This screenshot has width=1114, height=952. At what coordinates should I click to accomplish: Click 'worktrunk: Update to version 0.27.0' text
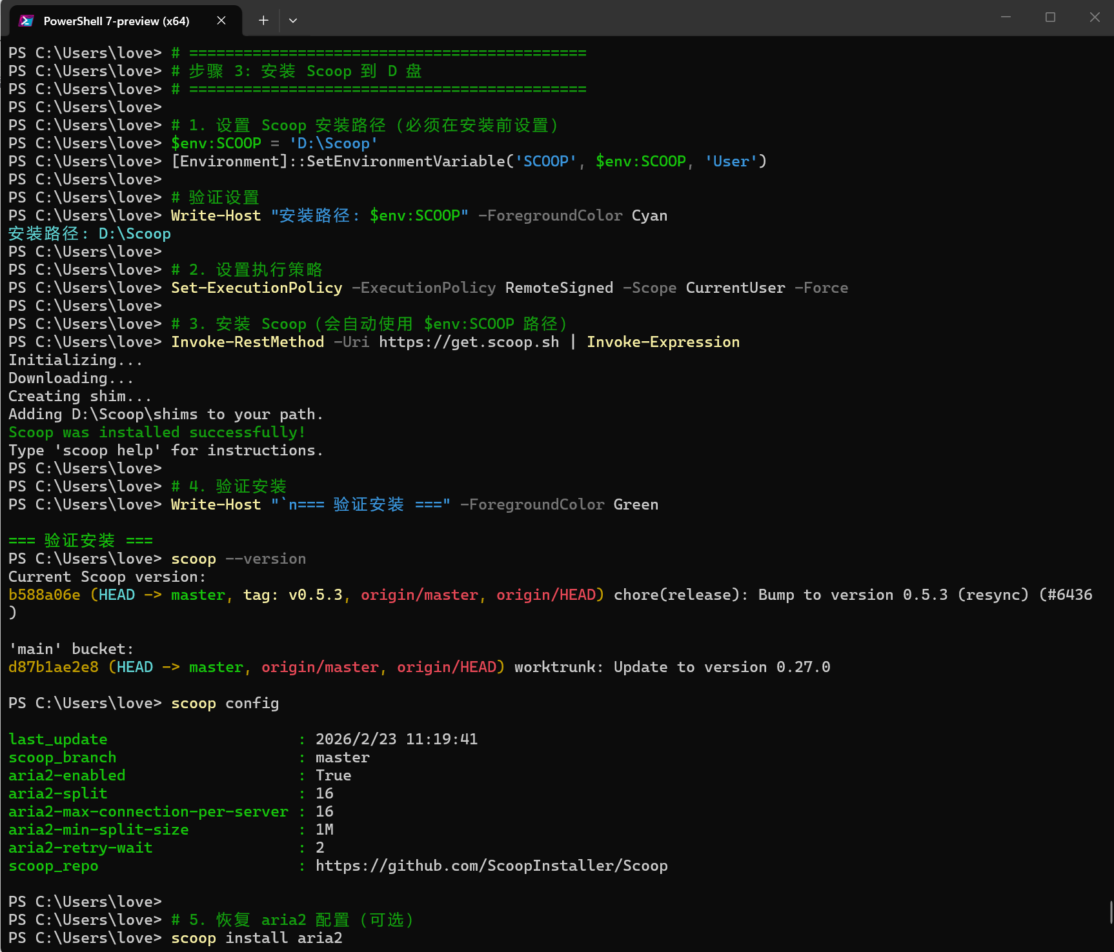pos(673,667)
